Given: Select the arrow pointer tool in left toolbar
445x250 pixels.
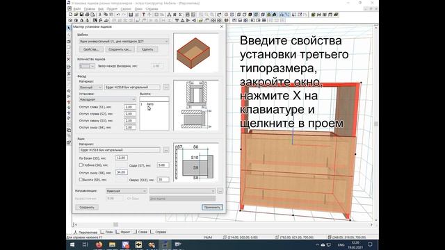Looking at the screenshot, I should pos(69,28).
